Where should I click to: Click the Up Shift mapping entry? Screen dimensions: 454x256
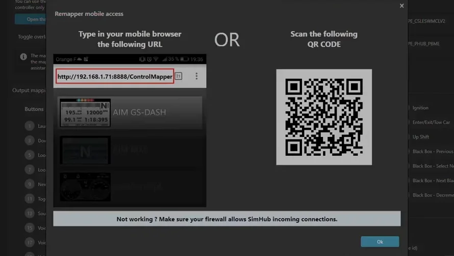pos(421,137)
